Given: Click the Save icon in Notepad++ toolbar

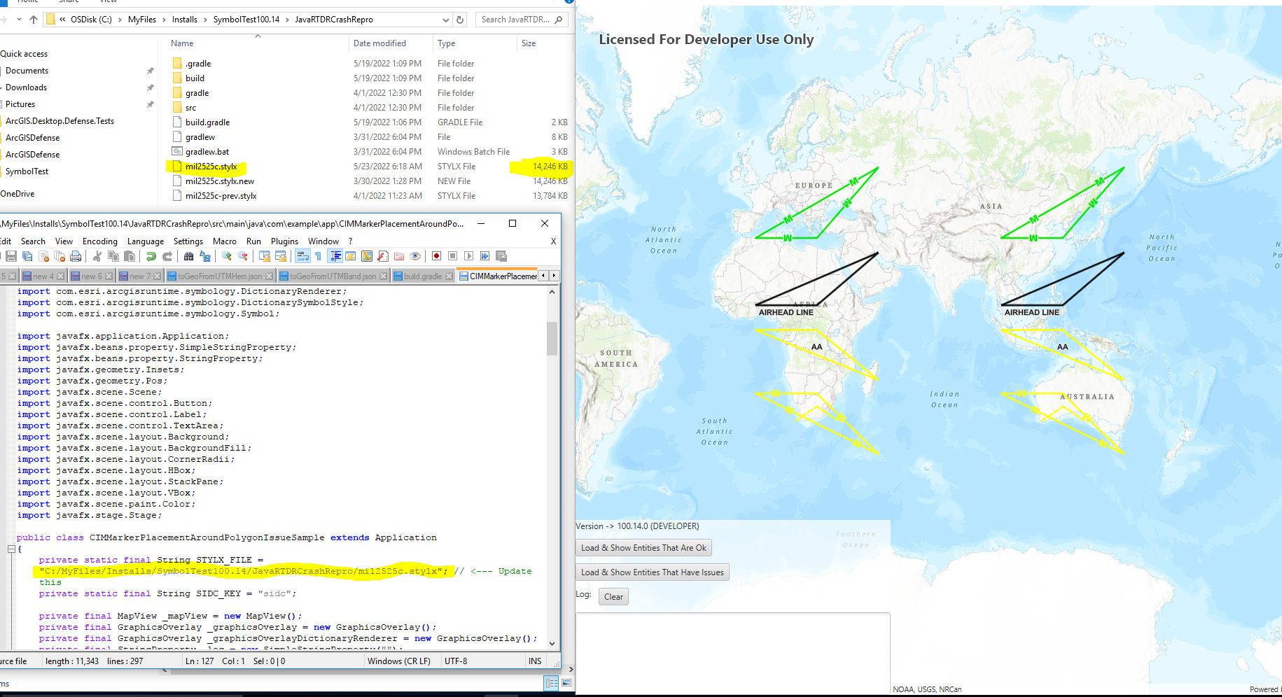Looking at the screenshot, I should (x=11, y=256).
